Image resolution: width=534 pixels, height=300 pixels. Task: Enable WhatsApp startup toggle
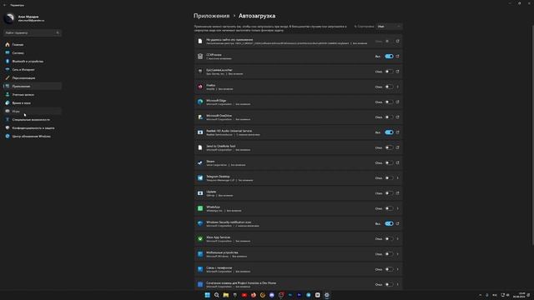click(390, 208)
